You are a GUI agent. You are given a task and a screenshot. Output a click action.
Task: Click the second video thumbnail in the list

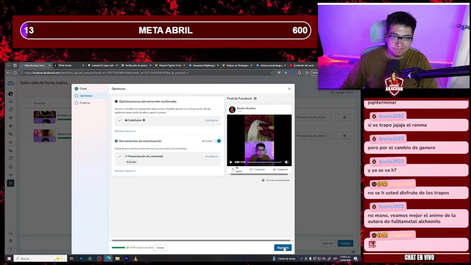click(45, 136)
